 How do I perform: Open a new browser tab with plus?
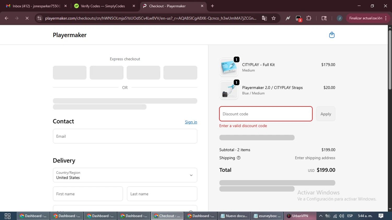(212, 6)
